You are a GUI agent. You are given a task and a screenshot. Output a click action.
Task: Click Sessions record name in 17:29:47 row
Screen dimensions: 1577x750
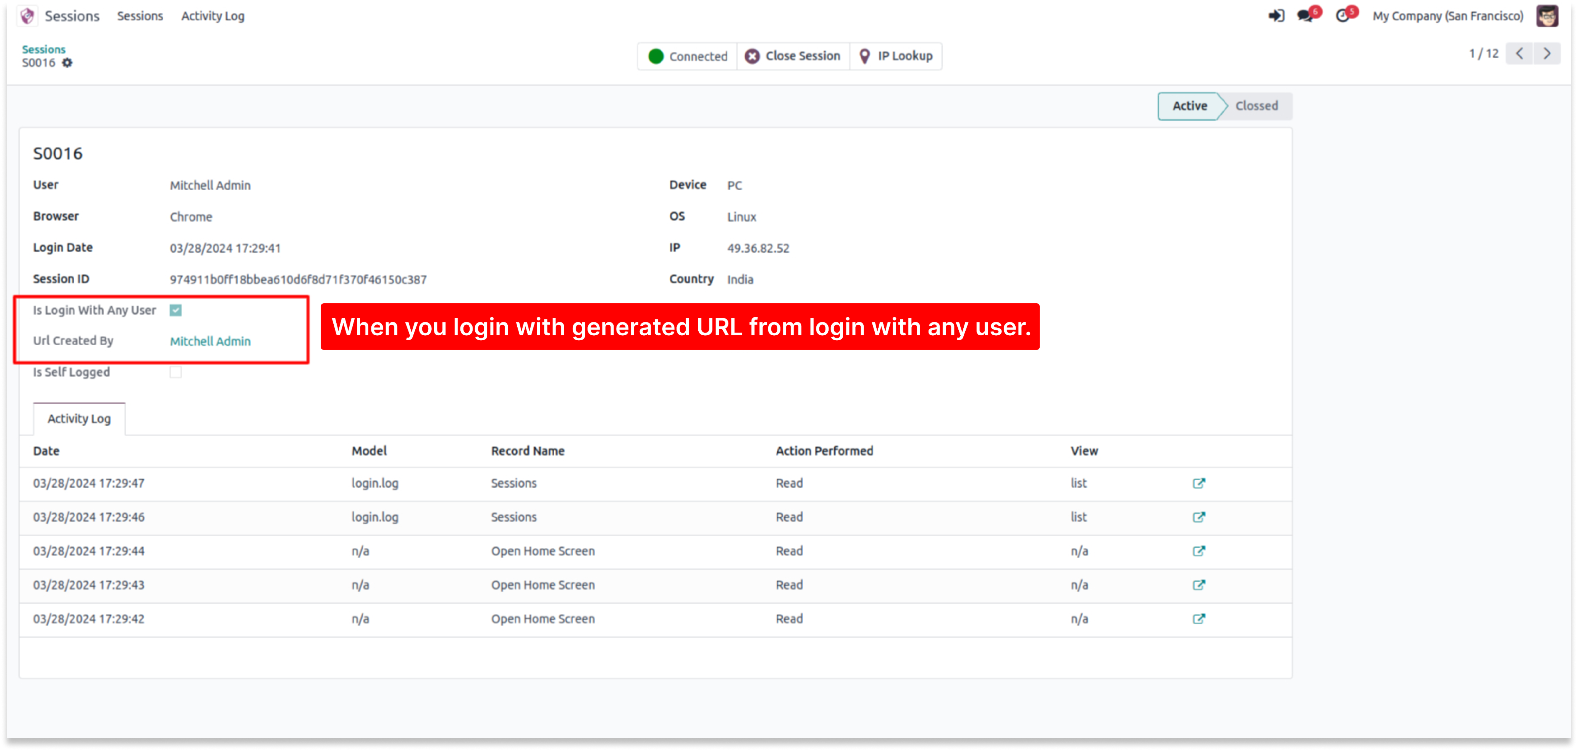point(514,483)
